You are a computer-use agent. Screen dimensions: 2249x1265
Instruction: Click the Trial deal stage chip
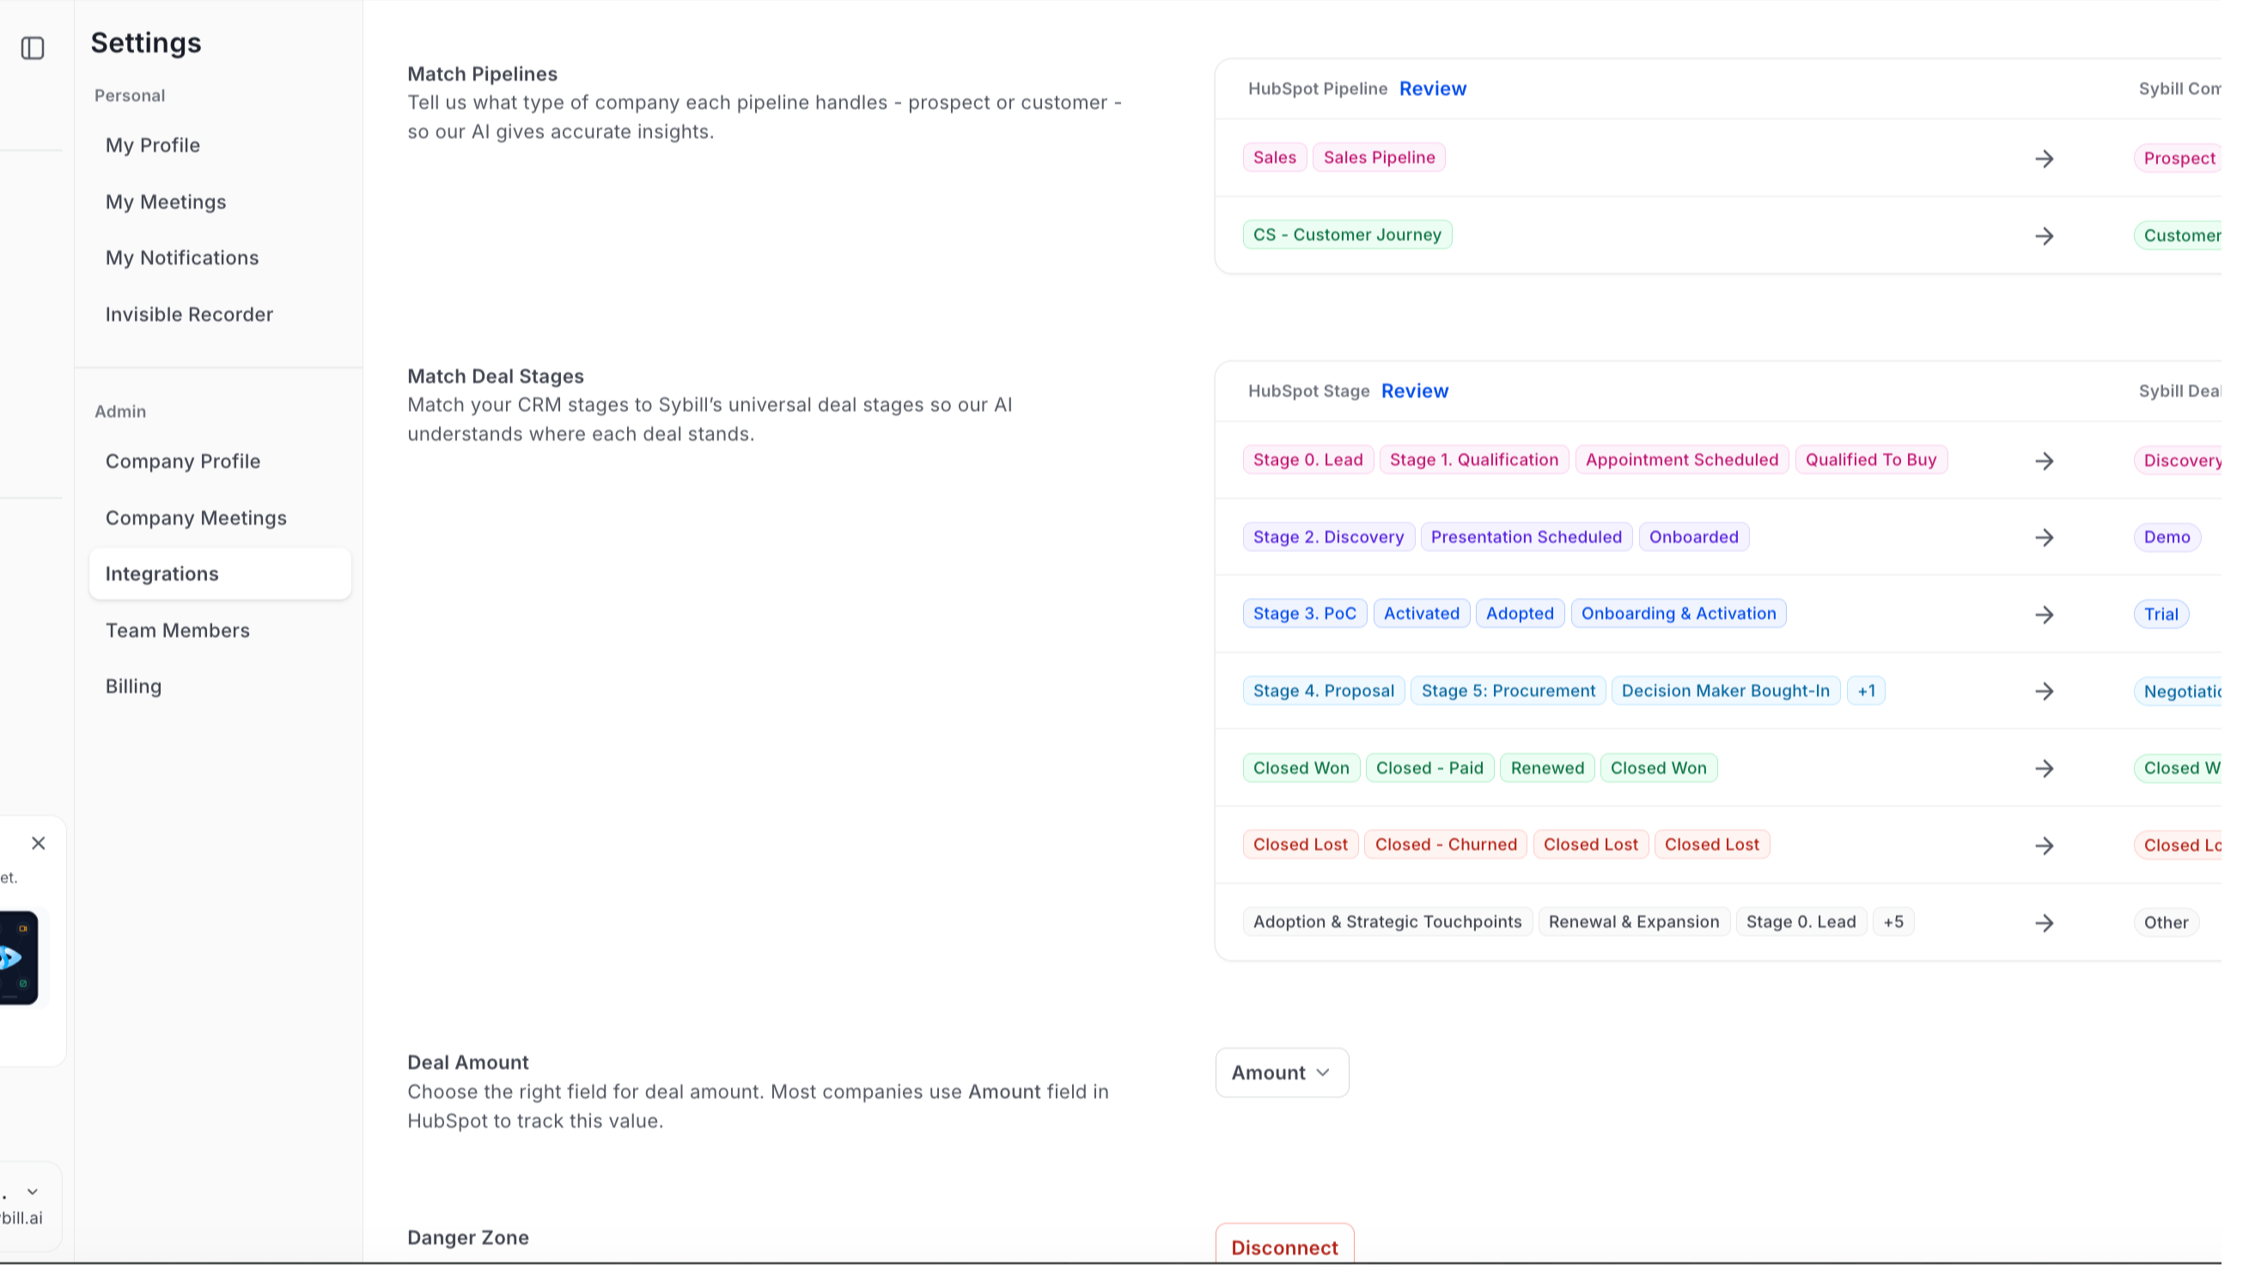click(x=2161, y=614)
